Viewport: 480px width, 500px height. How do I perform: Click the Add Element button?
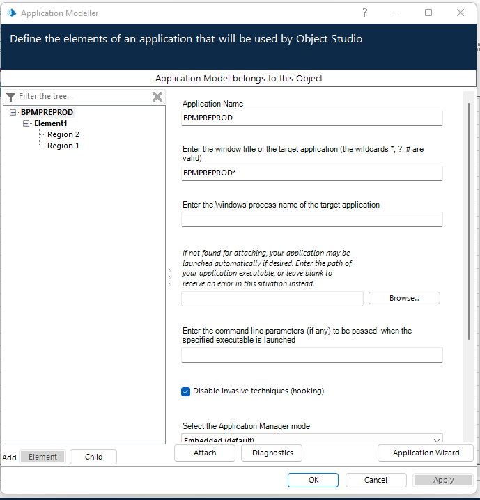coord(42,457)
